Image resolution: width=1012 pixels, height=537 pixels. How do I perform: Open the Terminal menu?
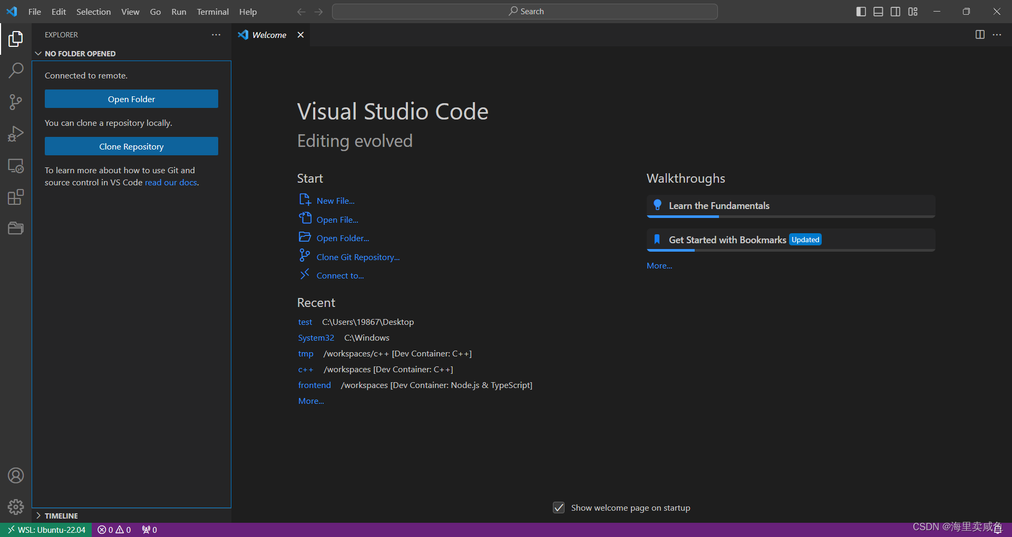pos(212,11)
